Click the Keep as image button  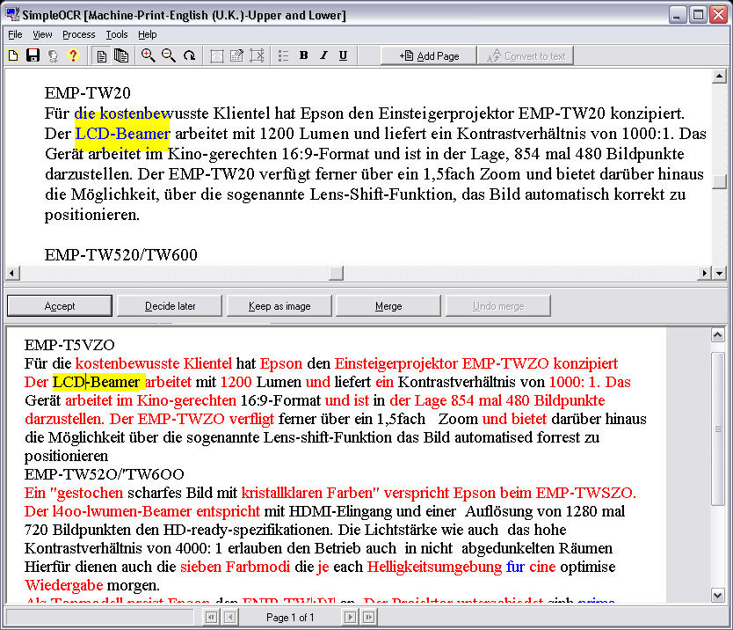[279, 305]
